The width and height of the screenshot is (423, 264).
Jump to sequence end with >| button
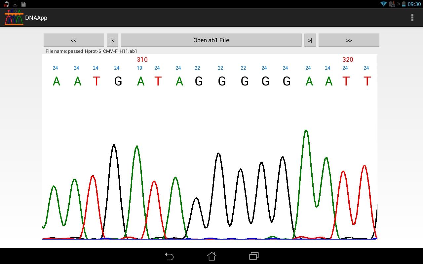[310, 40]
